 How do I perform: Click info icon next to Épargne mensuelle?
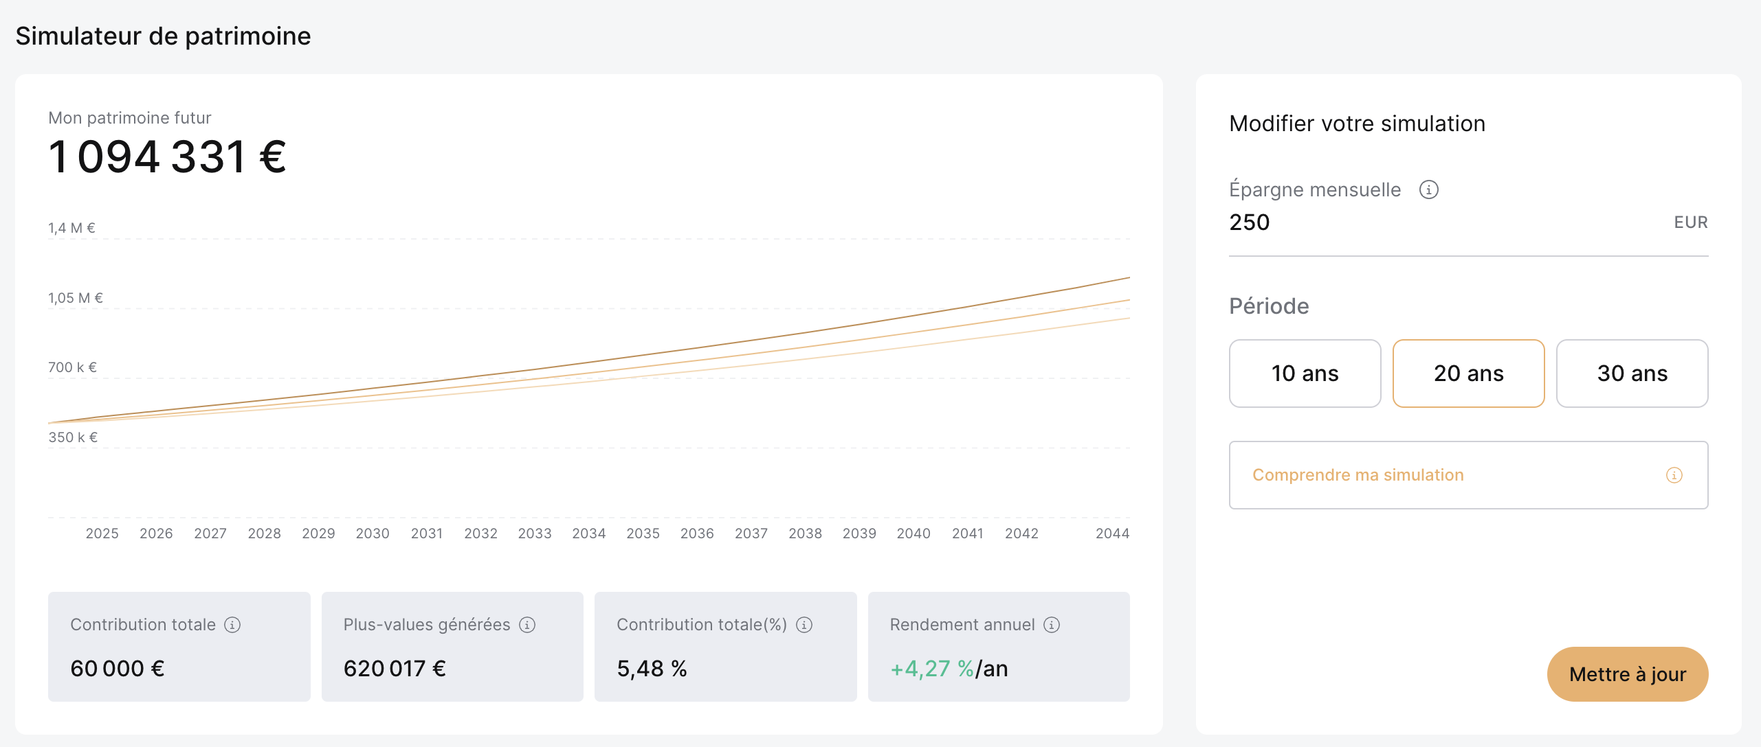pos(1428,189)
